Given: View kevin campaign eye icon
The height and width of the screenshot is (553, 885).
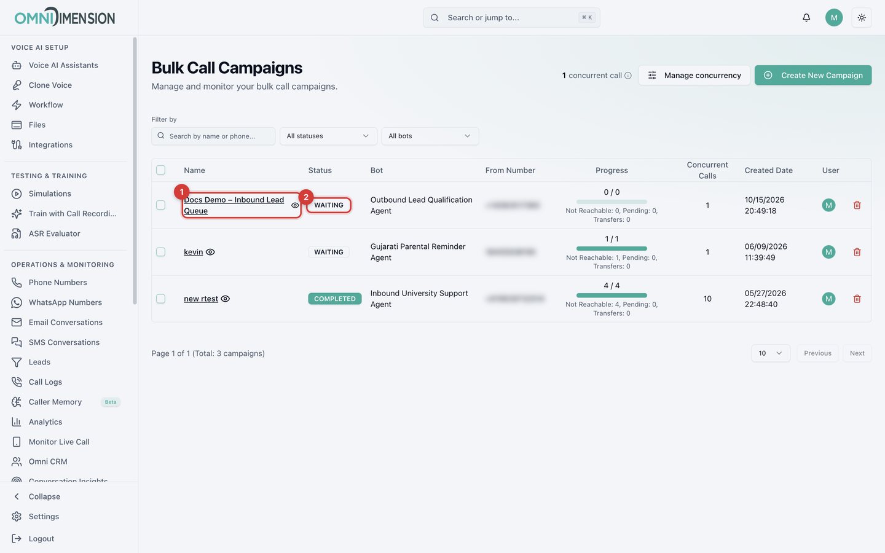Looking at the screenshot, I should tap(210, 252).
